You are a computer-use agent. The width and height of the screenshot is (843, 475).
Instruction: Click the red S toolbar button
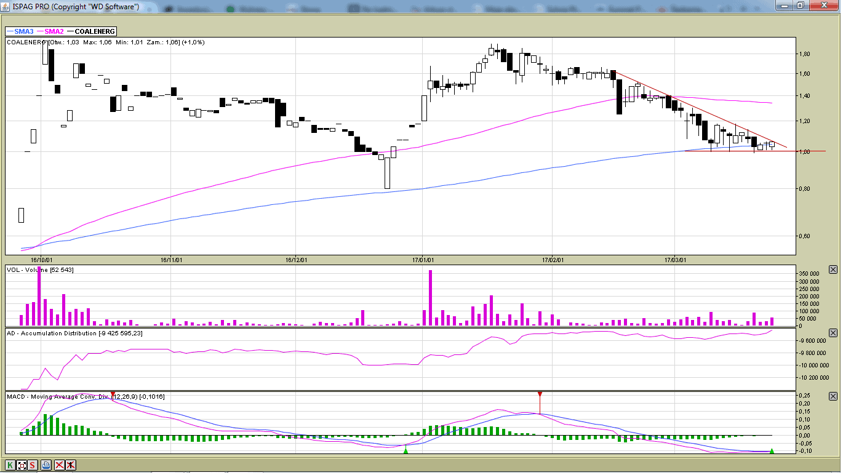coord(33,465)
